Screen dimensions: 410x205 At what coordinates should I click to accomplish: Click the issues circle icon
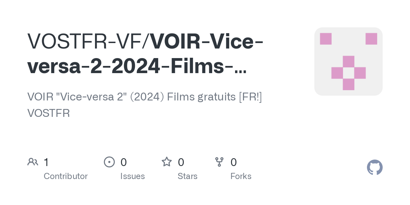109,162
